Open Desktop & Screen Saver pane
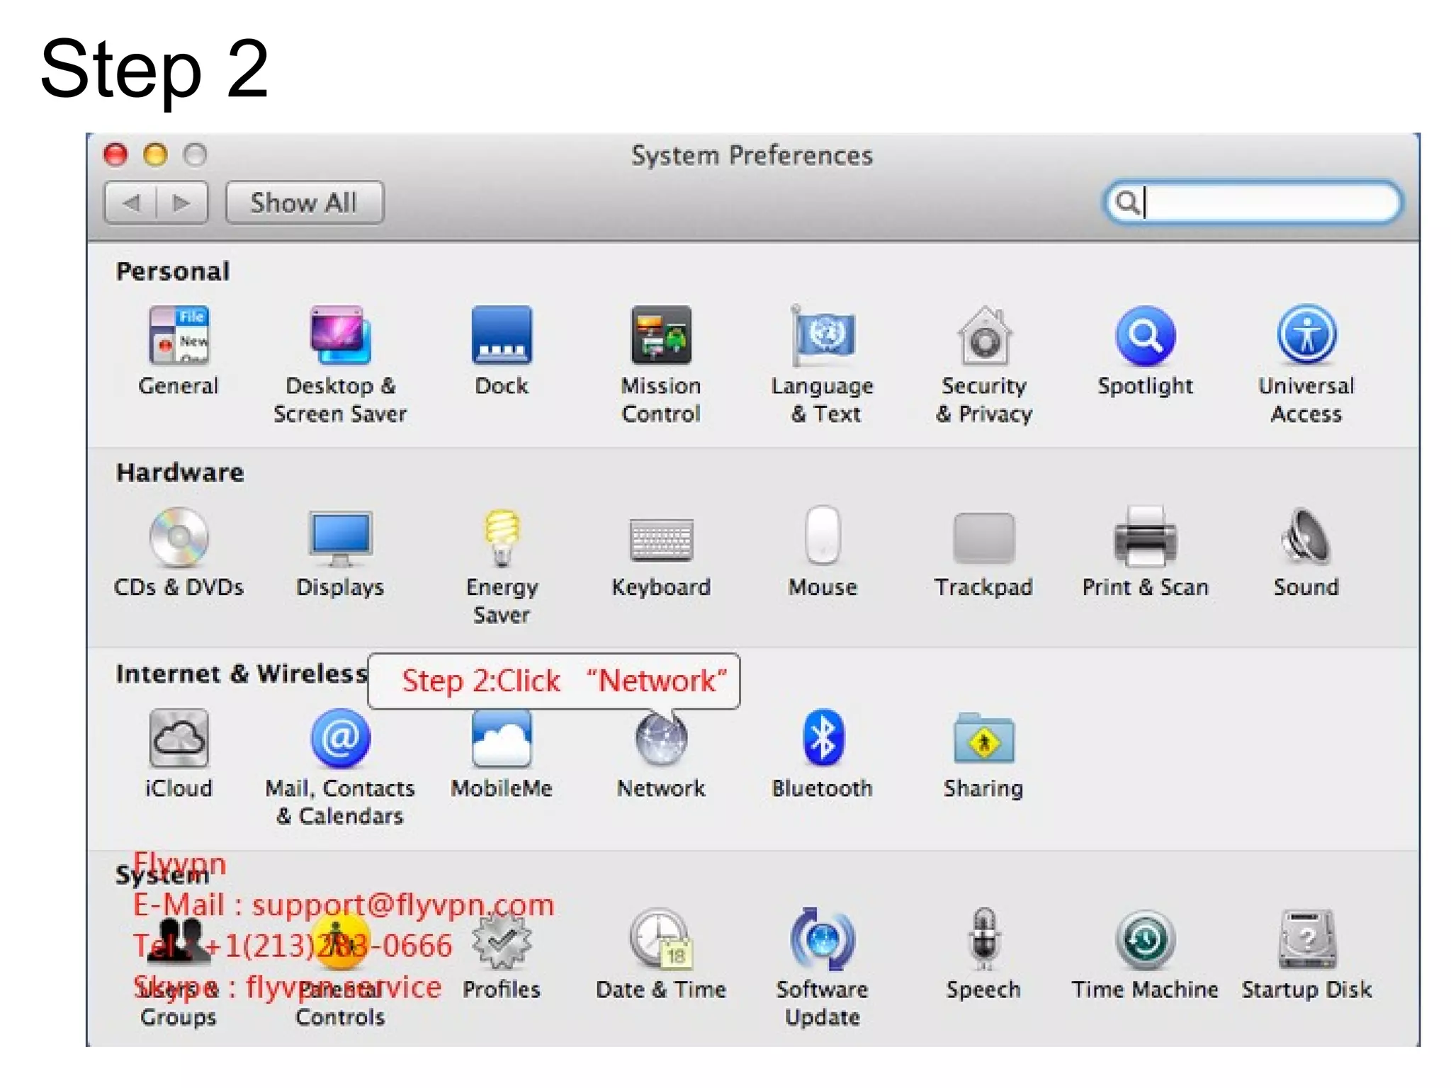 point(340,336)
